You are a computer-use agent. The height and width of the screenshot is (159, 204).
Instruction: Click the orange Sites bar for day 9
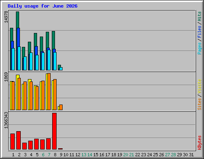click(x=61, y=107)
